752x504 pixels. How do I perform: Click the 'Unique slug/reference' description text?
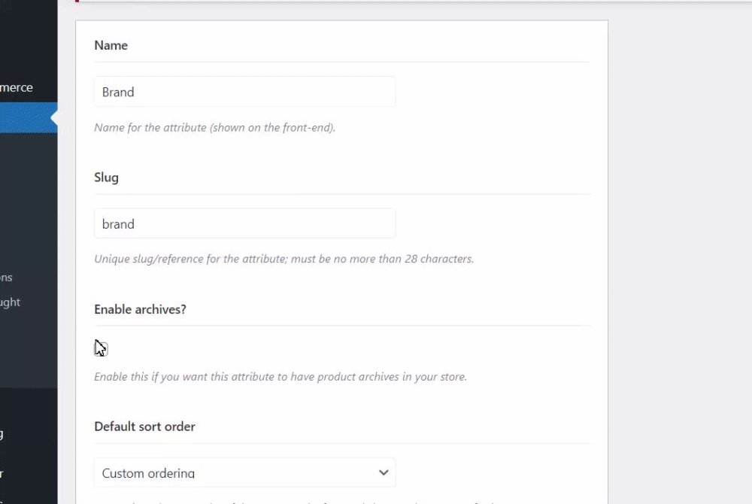(284, 260)
